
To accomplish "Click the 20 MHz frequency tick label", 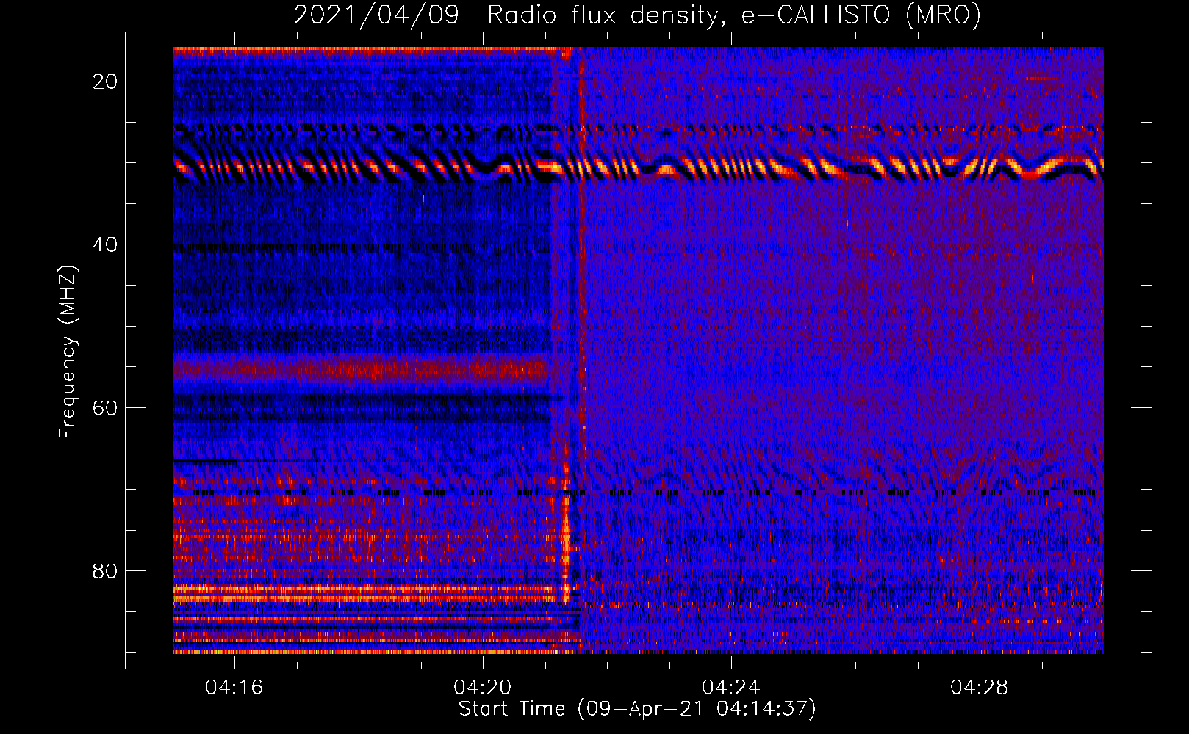I will point(105,81).
